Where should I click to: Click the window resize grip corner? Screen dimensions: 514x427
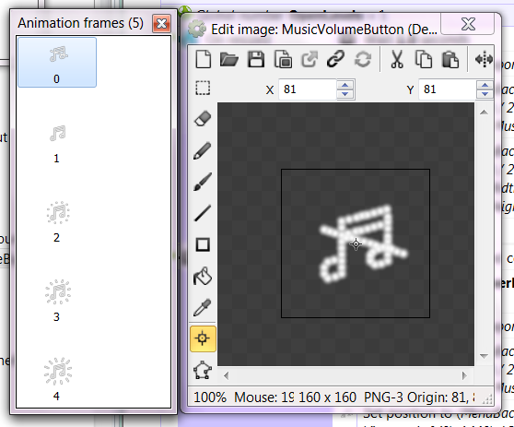click(x=488, y=399)
